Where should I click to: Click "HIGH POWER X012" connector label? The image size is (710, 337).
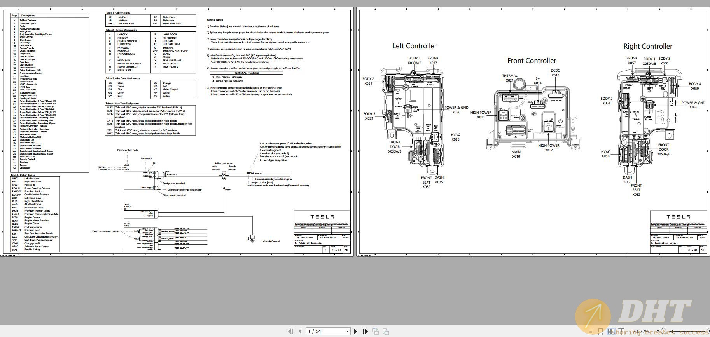point(549,148)
